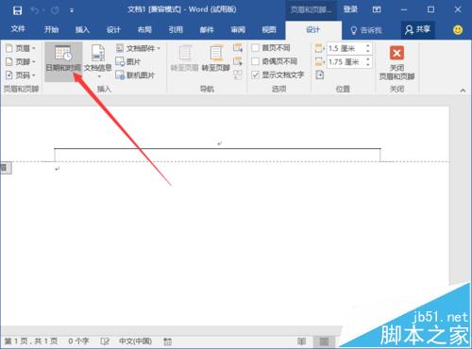Click the 共享 share button

tap(417, 30)
